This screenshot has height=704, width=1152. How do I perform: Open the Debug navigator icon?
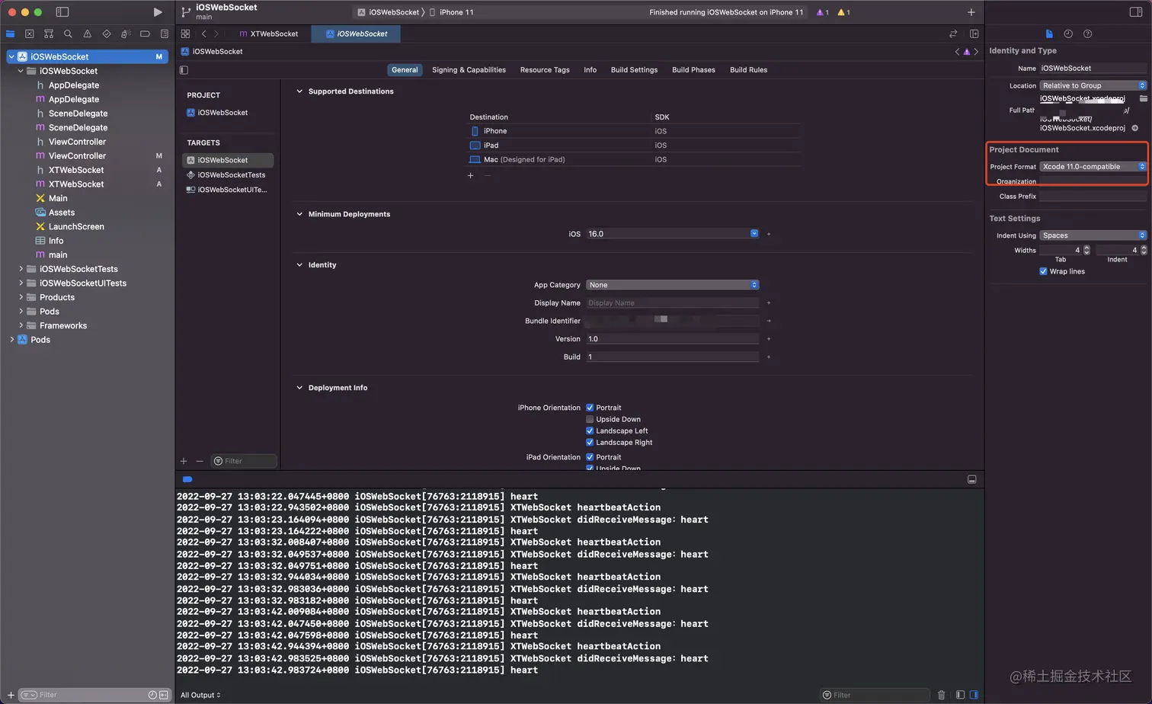126,34
